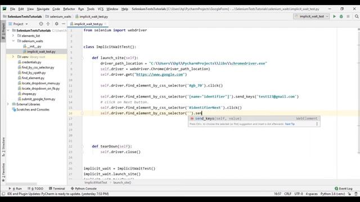
Task: Open the Help menu
Action: 125,9
